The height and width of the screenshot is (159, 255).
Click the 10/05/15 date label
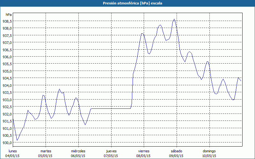pyautogui.click(x=209, y=156)
